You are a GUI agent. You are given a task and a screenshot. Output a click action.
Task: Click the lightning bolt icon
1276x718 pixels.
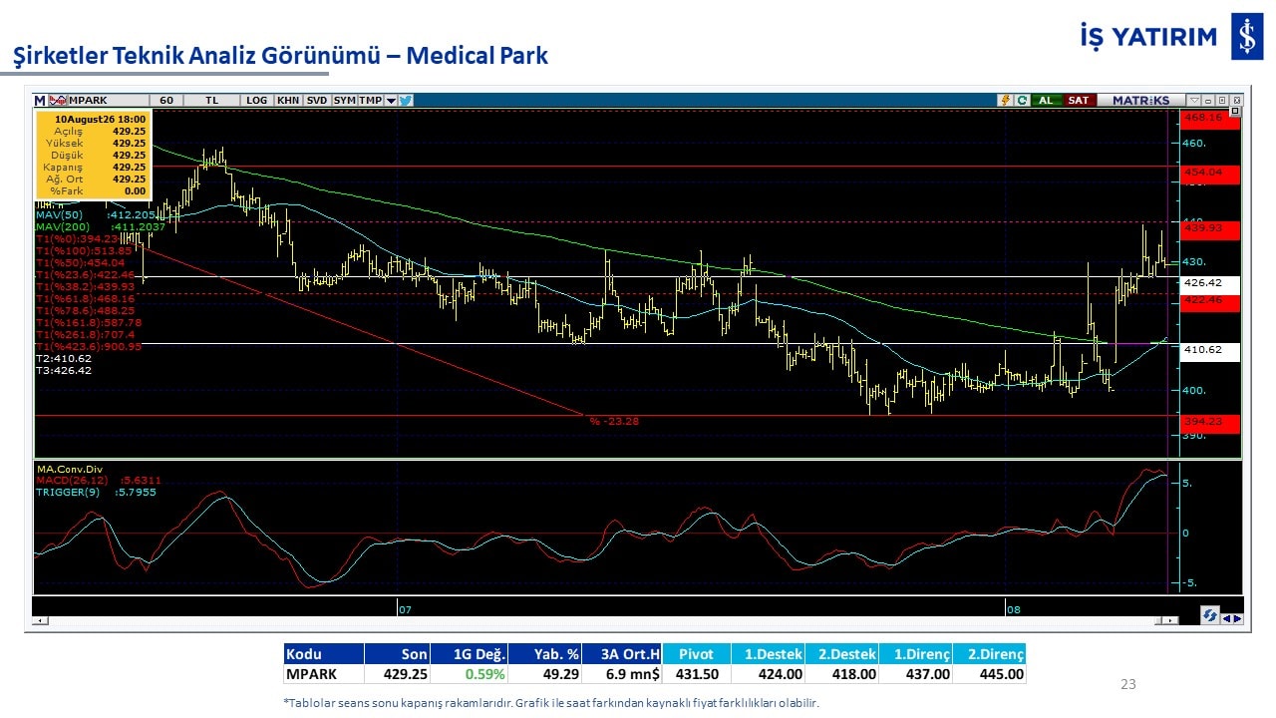[1006, 101]
